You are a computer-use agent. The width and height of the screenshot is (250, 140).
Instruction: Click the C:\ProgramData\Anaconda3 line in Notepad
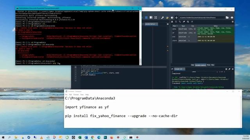(x=90, y=98)
